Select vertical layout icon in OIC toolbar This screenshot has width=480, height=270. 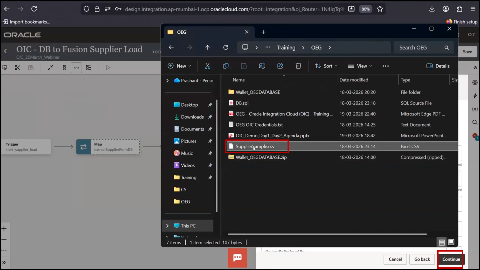(64, 67)
